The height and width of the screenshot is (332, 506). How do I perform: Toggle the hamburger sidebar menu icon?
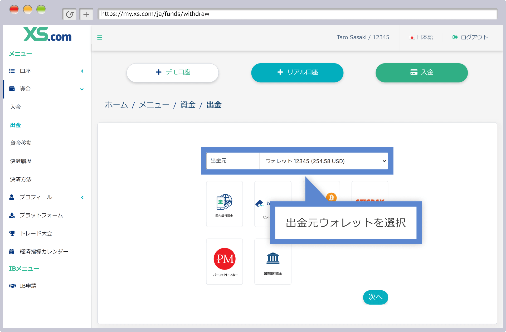tap(100, 37)
